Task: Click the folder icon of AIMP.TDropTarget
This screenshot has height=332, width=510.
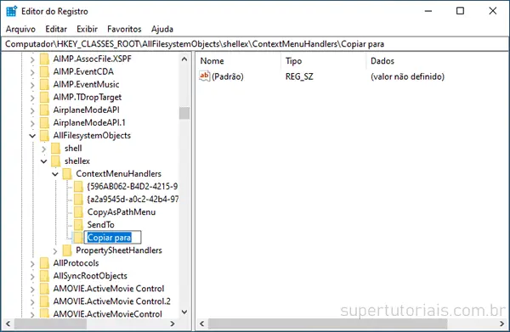Action: coord(44,97)
